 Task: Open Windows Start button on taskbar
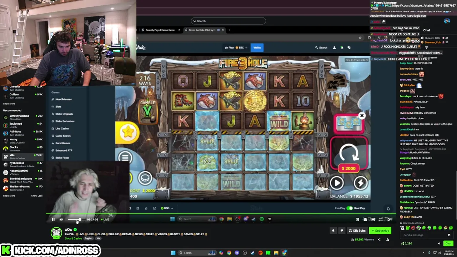[173, 253]
